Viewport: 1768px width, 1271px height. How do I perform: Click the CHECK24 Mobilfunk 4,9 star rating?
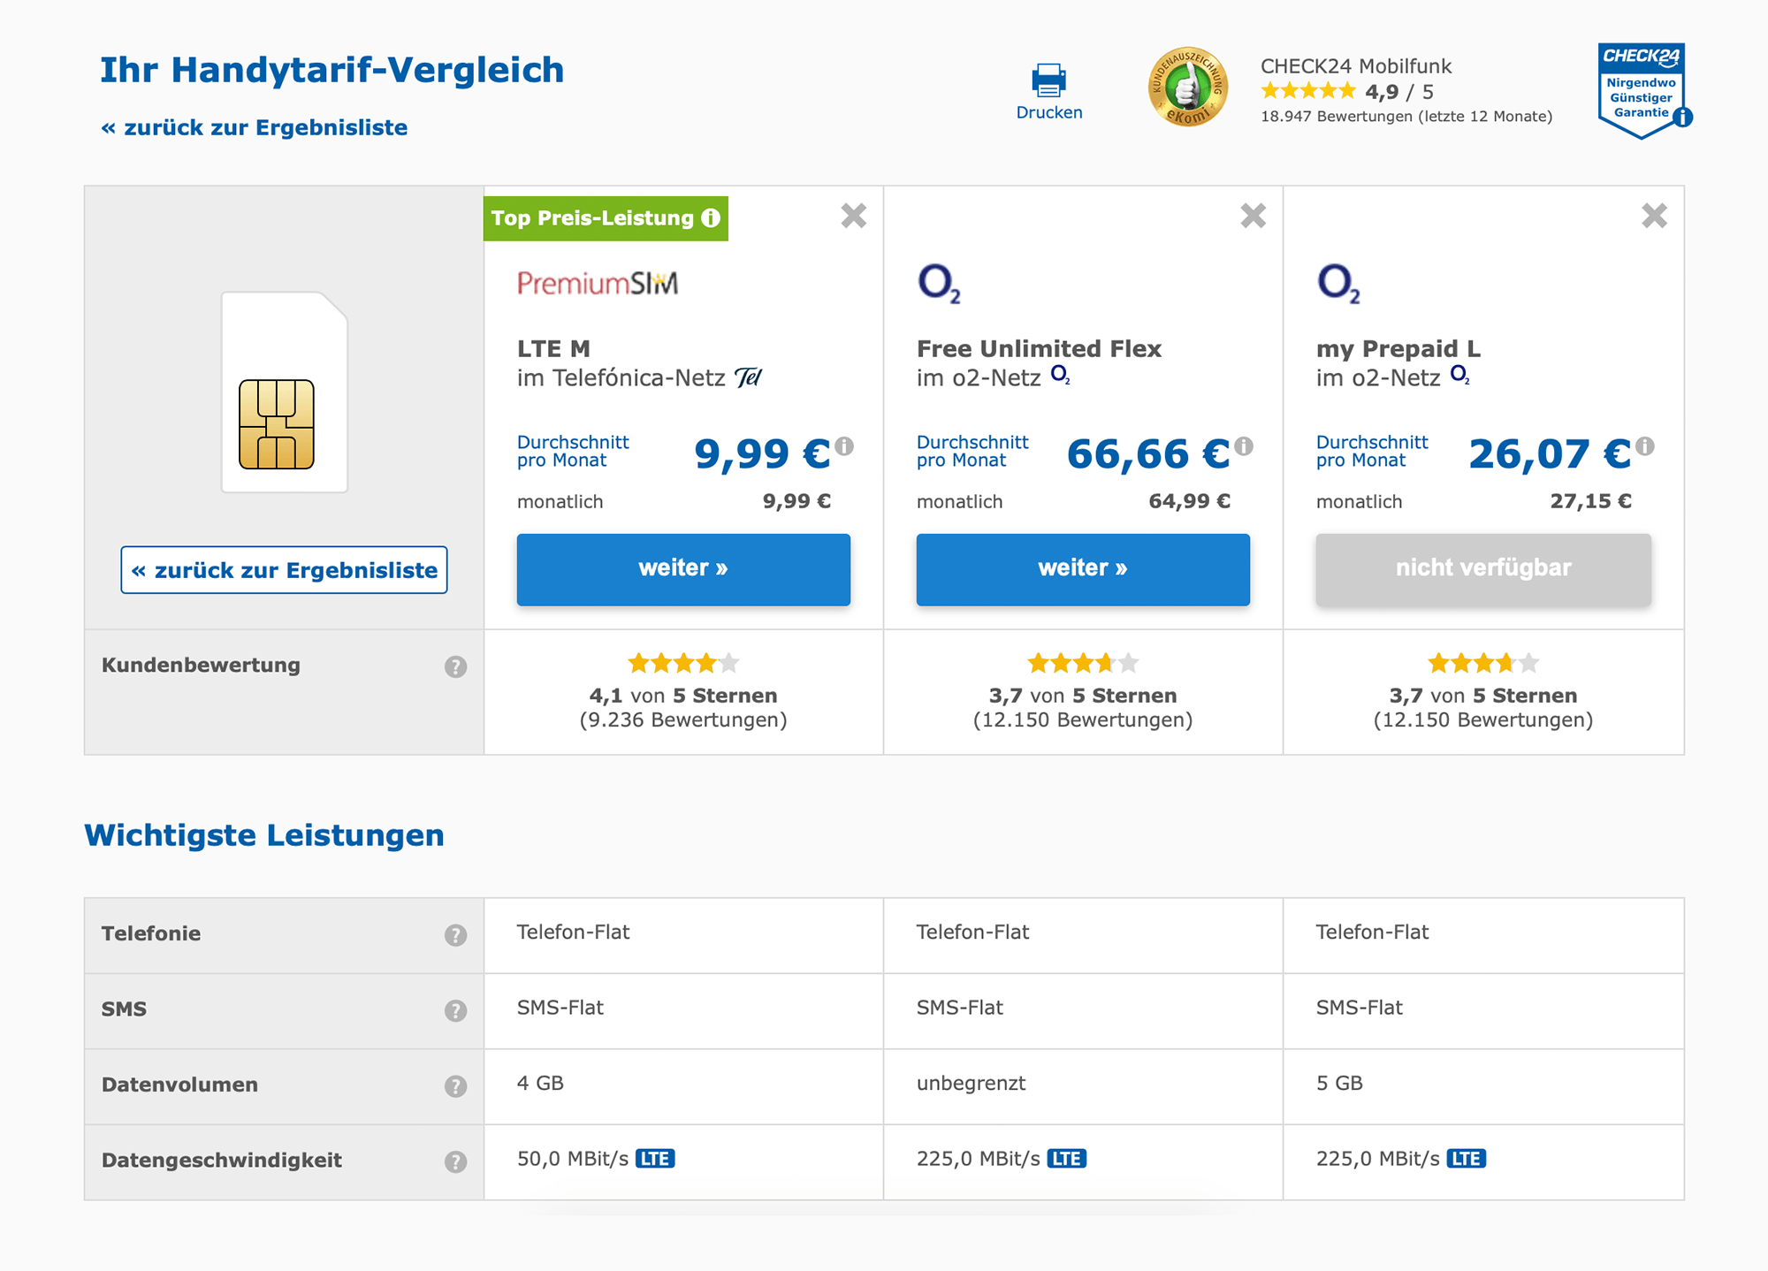click(x=1308, y=91)
